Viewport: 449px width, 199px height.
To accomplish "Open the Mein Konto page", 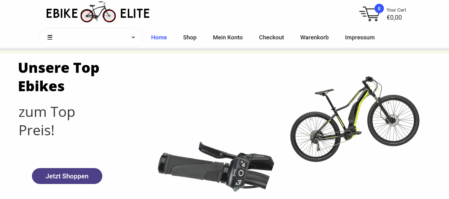I will [x=228, y=37].
